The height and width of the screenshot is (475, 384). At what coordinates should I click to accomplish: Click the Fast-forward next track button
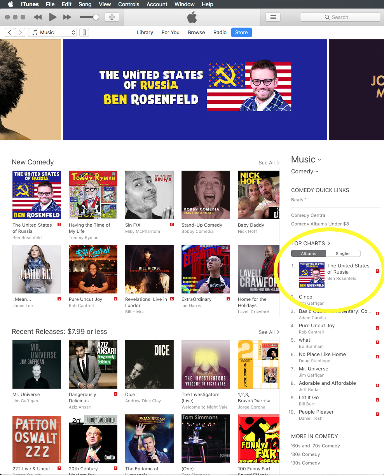pyautogui.click(x=67, y=17)
